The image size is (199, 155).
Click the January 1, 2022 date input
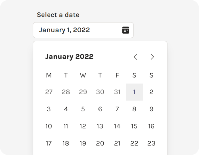click(x=83, y=30)
